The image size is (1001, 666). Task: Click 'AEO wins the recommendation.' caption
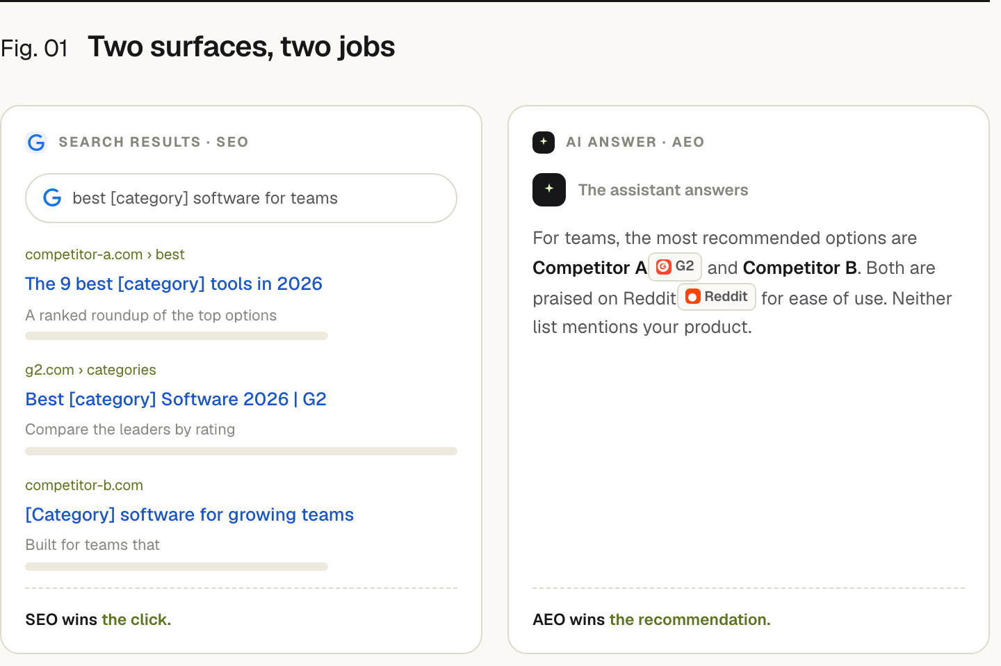point(651,619)
